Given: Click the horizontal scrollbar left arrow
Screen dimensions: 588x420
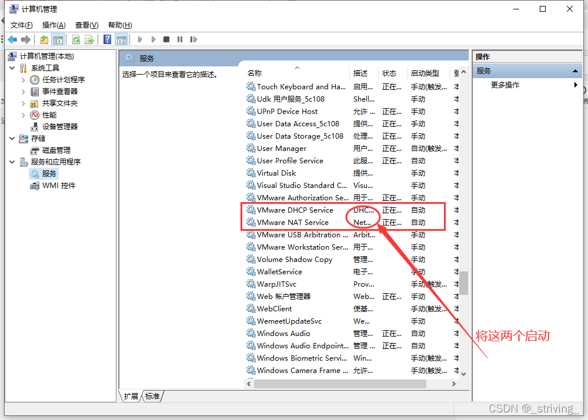Looking at the screenshot, I should 249,384.
